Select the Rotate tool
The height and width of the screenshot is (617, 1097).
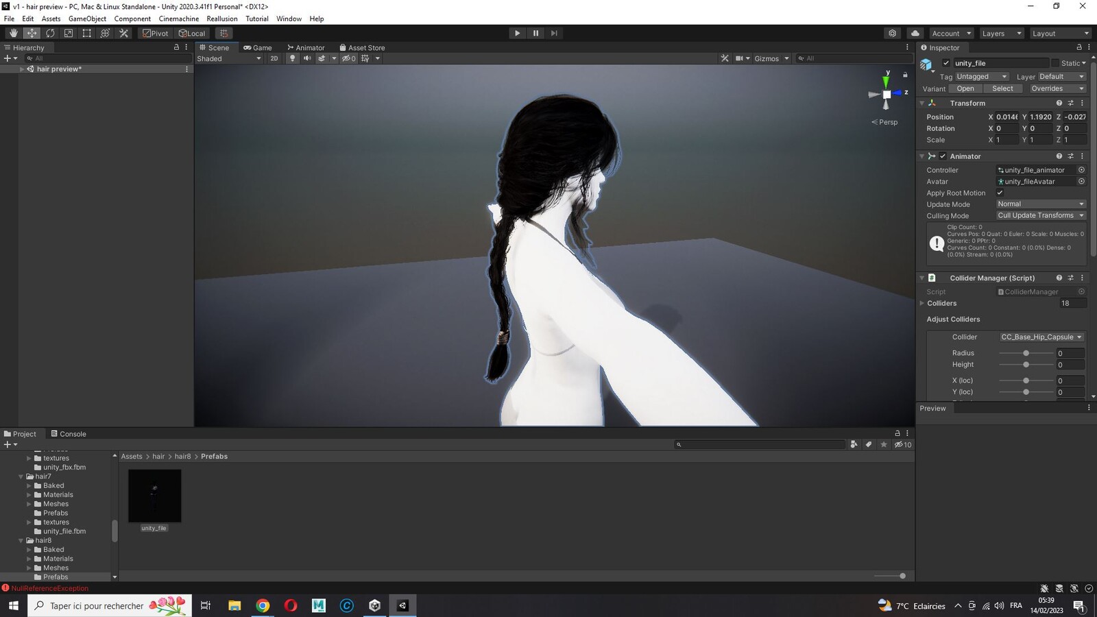pos(50,33)
